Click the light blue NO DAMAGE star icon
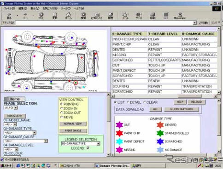 160,150
